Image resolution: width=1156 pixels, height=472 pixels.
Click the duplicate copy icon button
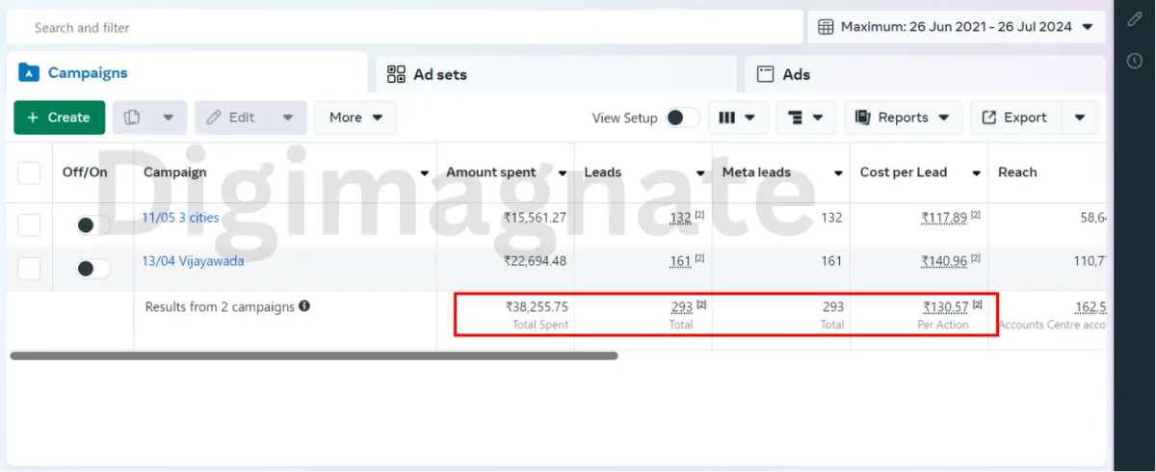(x=133, y=118)
